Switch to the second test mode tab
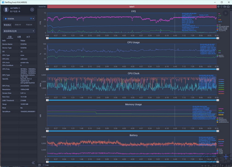 18,25
